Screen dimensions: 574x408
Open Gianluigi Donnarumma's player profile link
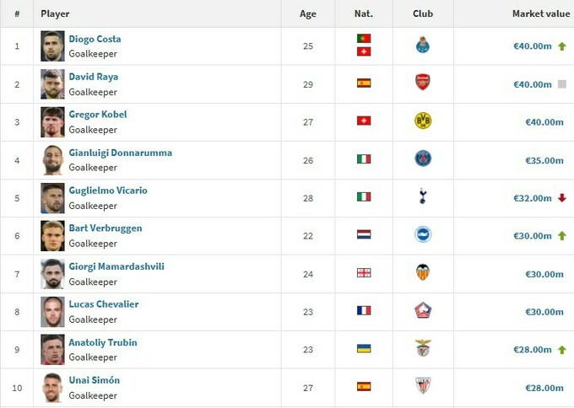pyautogui.click(x=120, y=153)
